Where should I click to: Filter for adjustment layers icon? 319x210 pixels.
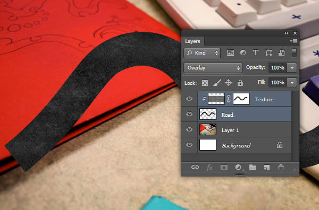243,52
